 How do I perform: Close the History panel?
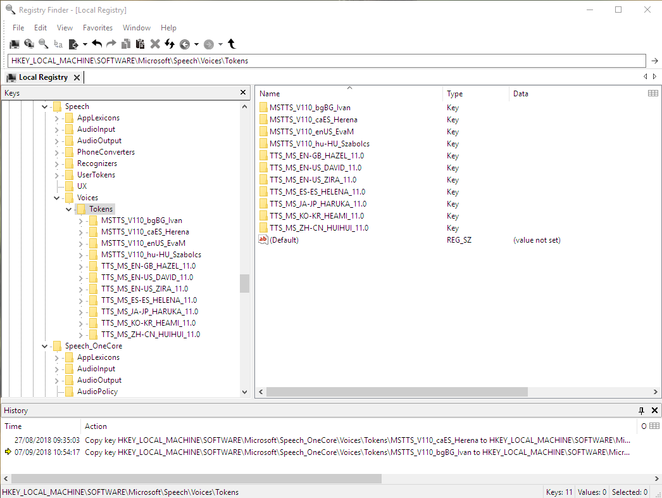click(x=654, y=411)
